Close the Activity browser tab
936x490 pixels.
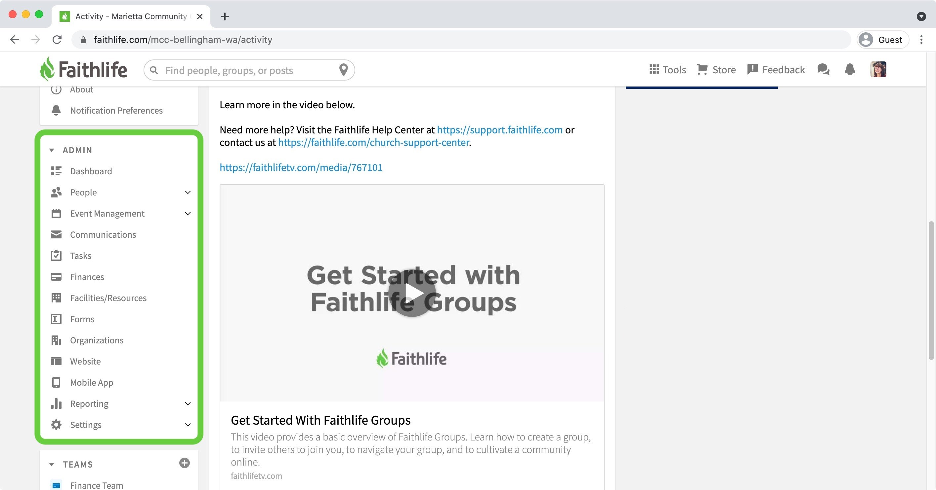tap(199, 16)
